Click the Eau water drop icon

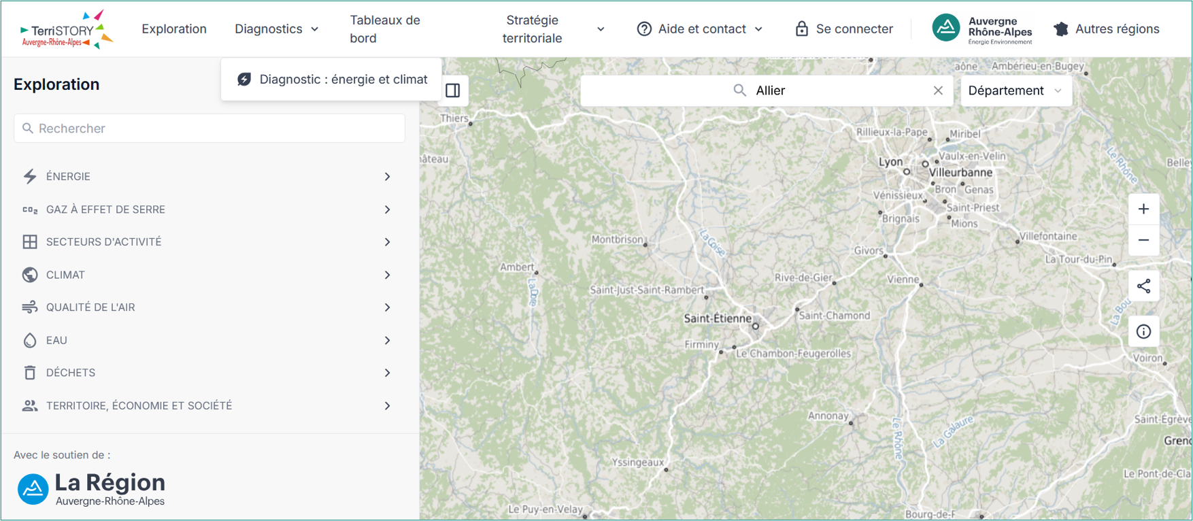pyautogui.click(x=29, y=340)
